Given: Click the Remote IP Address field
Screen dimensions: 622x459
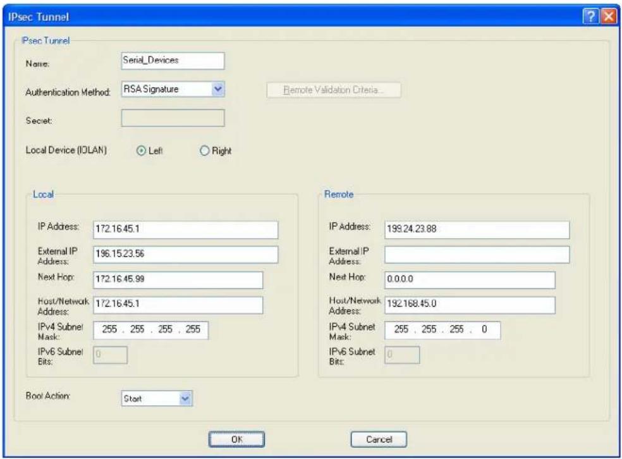Looking at the screenshot, I should point(477,229).
